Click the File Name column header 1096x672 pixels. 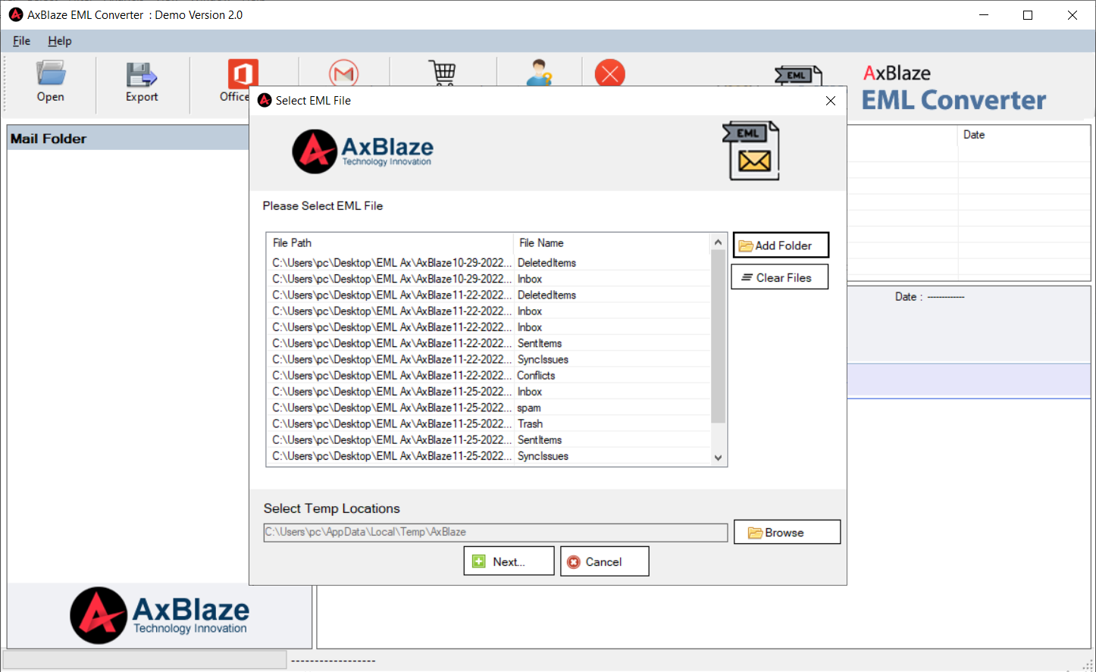[x=612, y=243]
